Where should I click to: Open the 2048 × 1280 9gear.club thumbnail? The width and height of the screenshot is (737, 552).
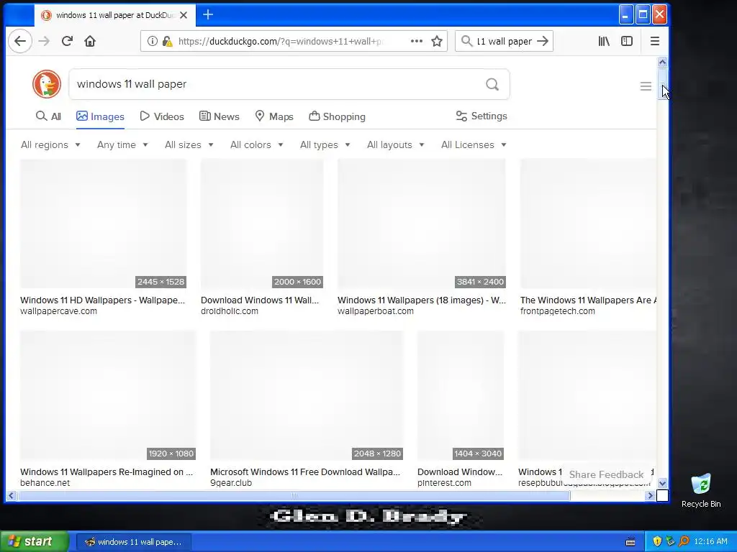click(x=307, y=396)
